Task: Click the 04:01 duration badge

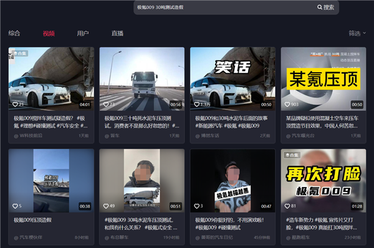Action: pyautogui.click(x=85, y=104)
